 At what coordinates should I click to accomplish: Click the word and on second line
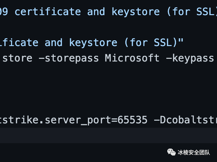click(54, 43)
